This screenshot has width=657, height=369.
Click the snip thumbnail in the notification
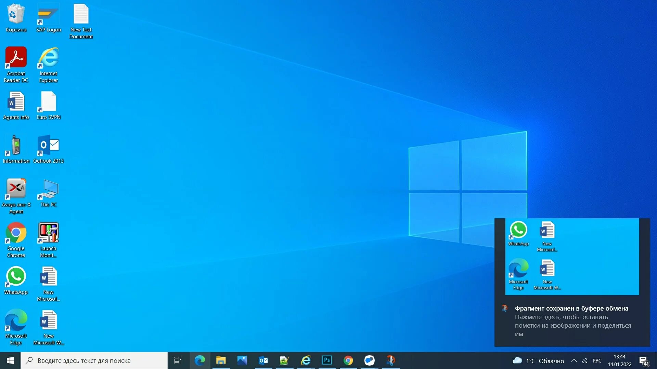[x=572, y=257]
